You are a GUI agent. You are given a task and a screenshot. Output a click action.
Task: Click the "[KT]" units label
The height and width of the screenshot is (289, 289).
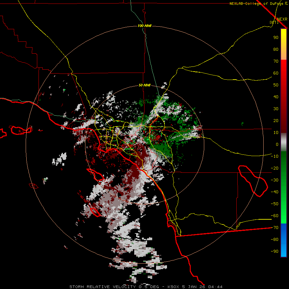tap(274, 22)
